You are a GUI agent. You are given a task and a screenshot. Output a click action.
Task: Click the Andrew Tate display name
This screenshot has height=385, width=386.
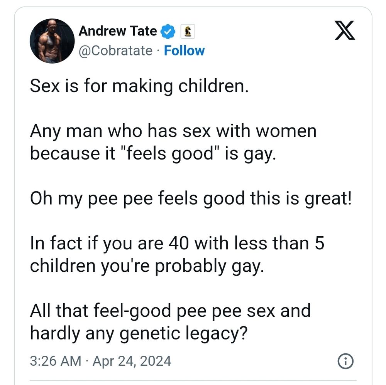coord(118,31)
